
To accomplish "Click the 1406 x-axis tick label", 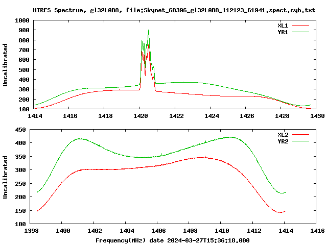I will tap(158, 231).
